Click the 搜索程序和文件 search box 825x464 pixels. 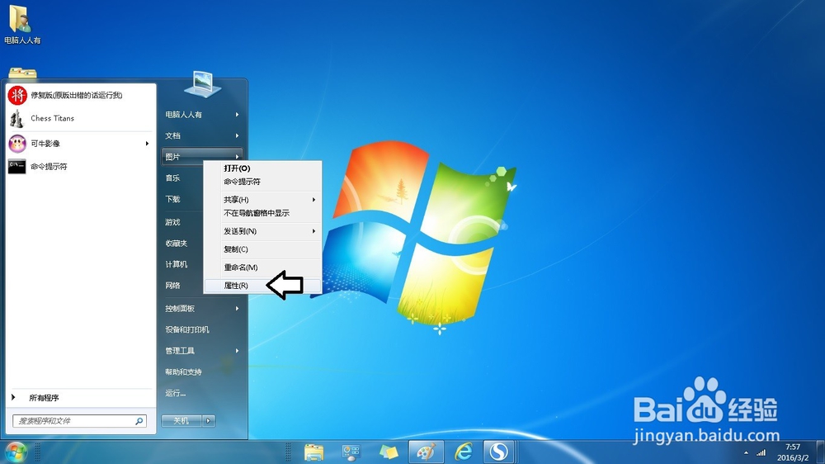[79, 421]
